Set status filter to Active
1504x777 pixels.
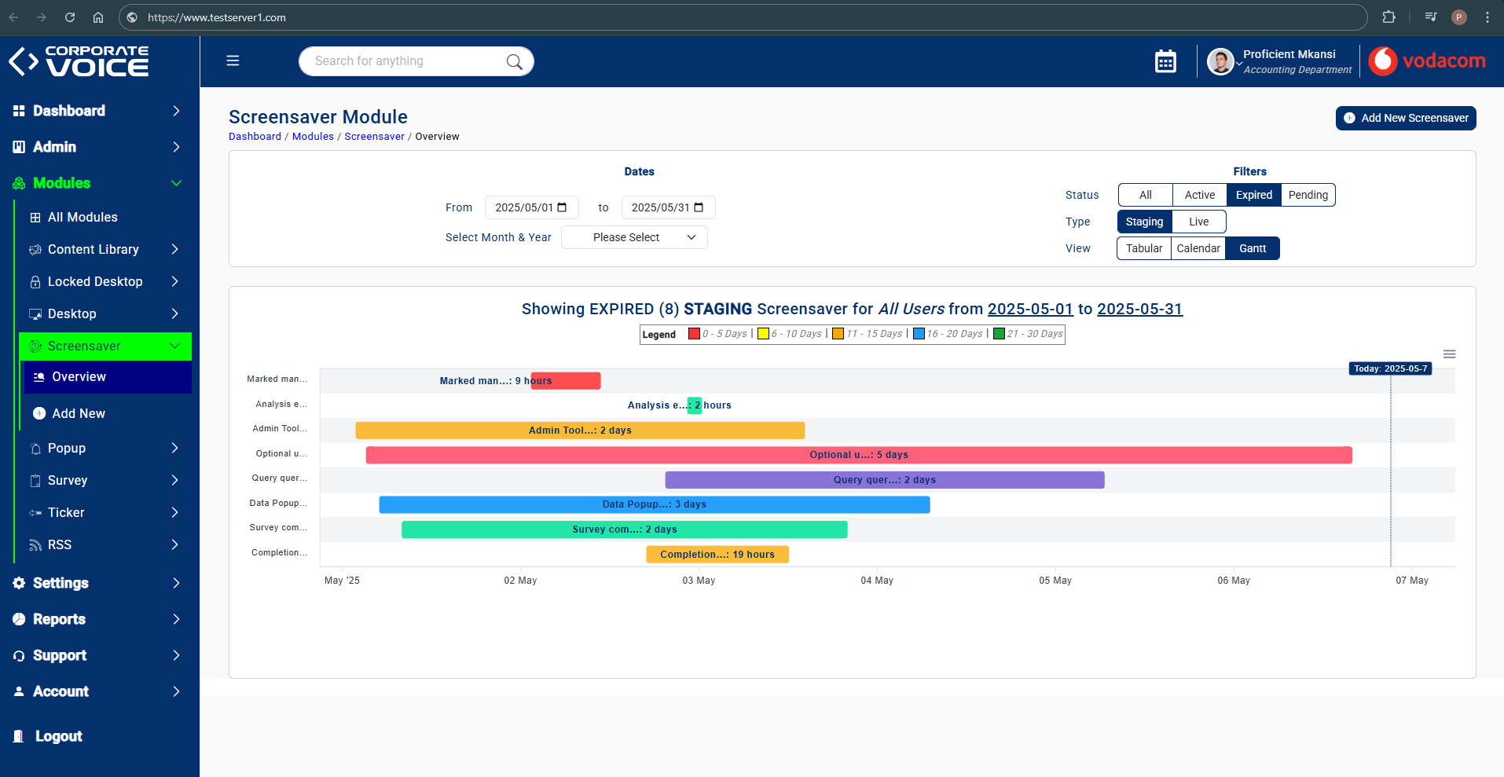1199,195
